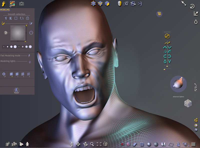Select the top-right rotate tool
The width and height of the screenshot is (200, 148).
192,6
